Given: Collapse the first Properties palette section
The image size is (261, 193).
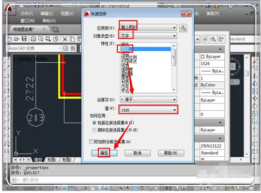Looking at the screenshot, I should click(x=220, y=49).
